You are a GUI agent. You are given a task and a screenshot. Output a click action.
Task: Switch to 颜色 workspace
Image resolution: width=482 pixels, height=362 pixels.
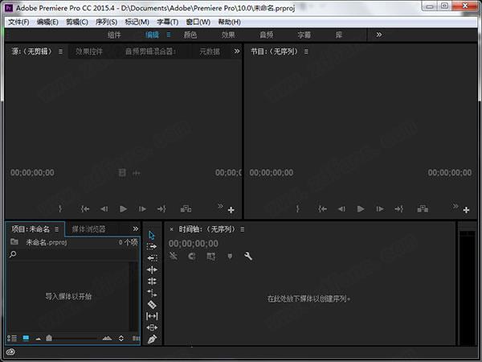[x=190, y=35]
